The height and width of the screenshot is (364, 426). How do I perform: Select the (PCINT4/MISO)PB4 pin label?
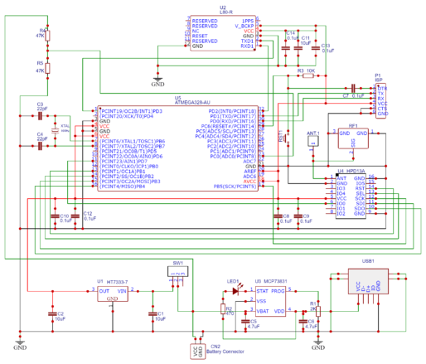pos(123,187)
